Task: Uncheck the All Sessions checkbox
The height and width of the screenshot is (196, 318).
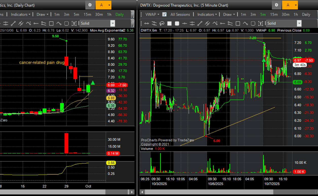Action: (x=164, y=14)
